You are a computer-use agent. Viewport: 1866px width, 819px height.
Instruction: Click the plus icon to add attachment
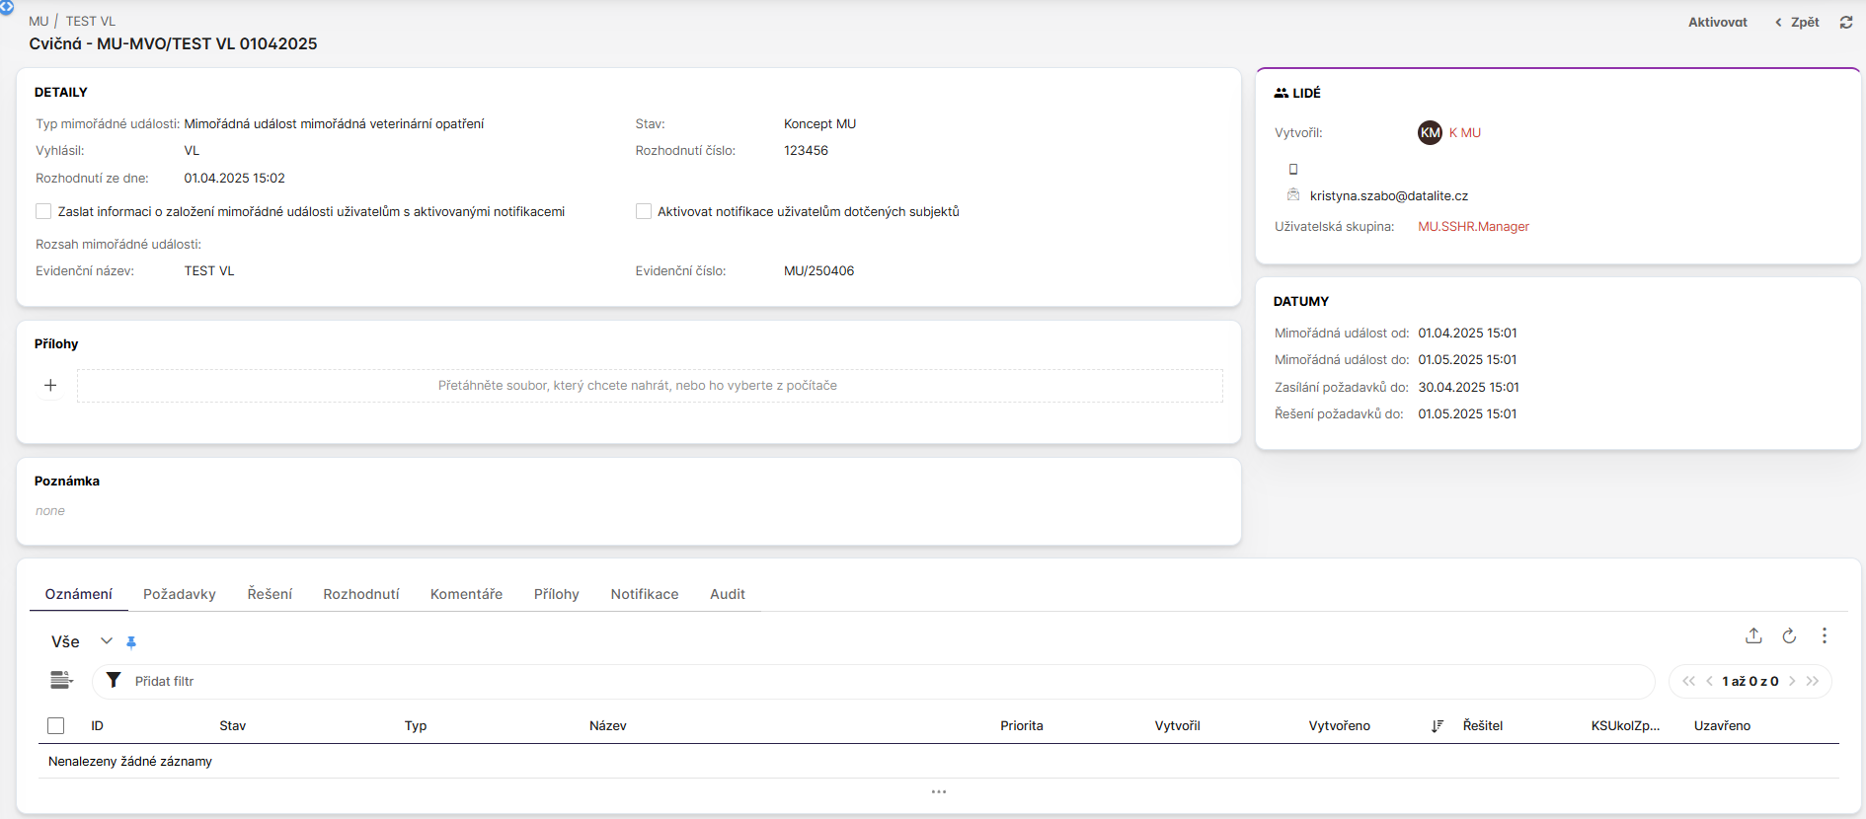[50, 386]
